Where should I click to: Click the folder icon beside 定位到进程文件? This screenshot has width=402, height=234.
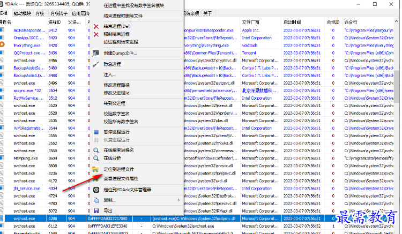pos(95,169)
